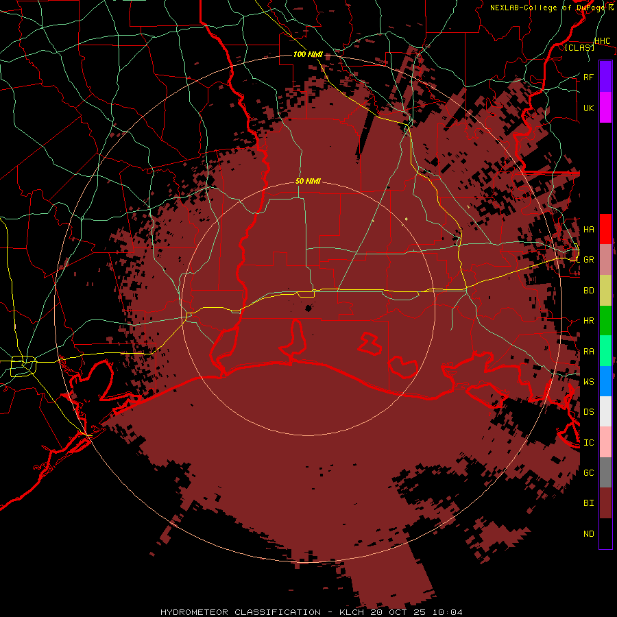Click the magenta UK legend color swatch
This screenshot has height=617, width=617.
tap(605, 108)
